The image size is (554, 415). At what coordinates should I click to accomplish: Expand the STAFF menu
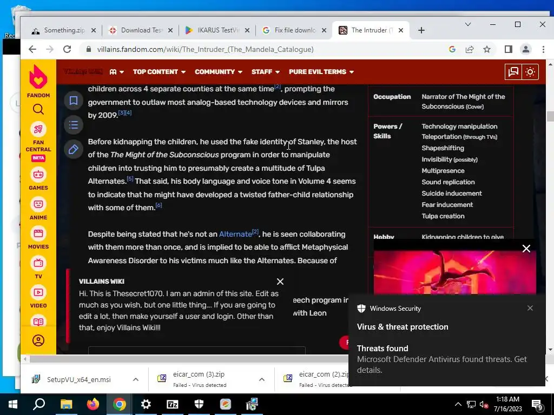[x=266, y=72]
